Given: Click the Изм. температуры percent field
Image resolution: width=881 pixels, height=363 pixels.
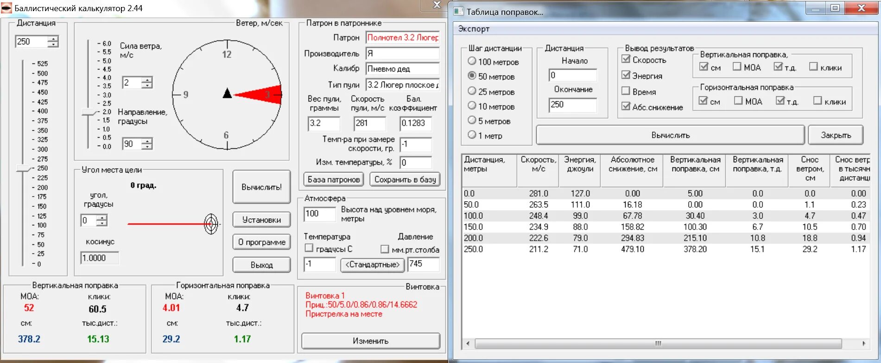Looking at the screenshot, I should pos(416,163).
